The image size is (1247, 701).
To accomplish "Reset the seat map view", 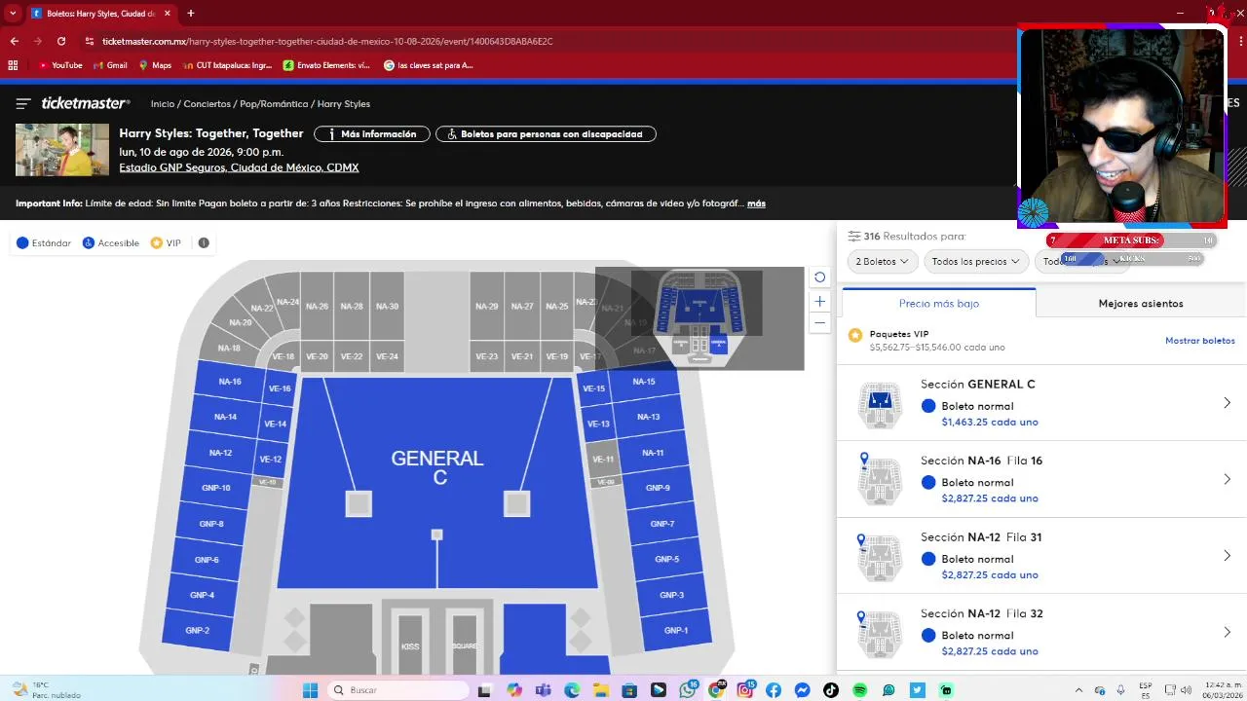I will coord(819,277).
